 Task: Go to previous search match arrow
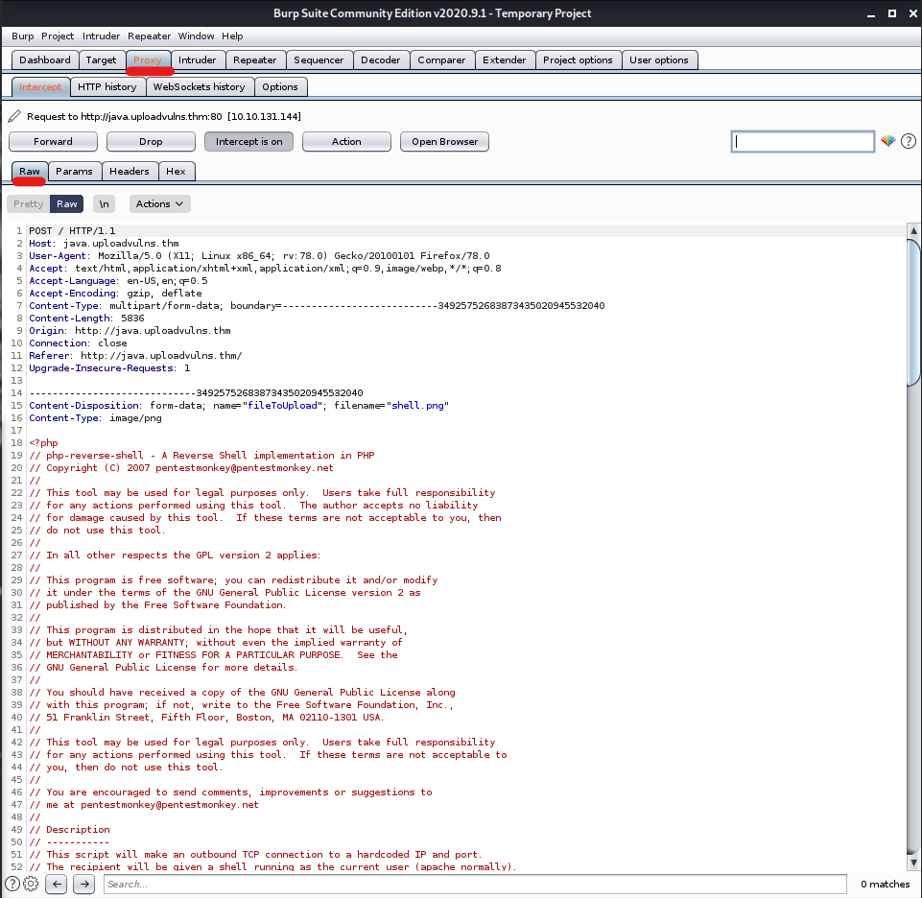tap(57, 884)
